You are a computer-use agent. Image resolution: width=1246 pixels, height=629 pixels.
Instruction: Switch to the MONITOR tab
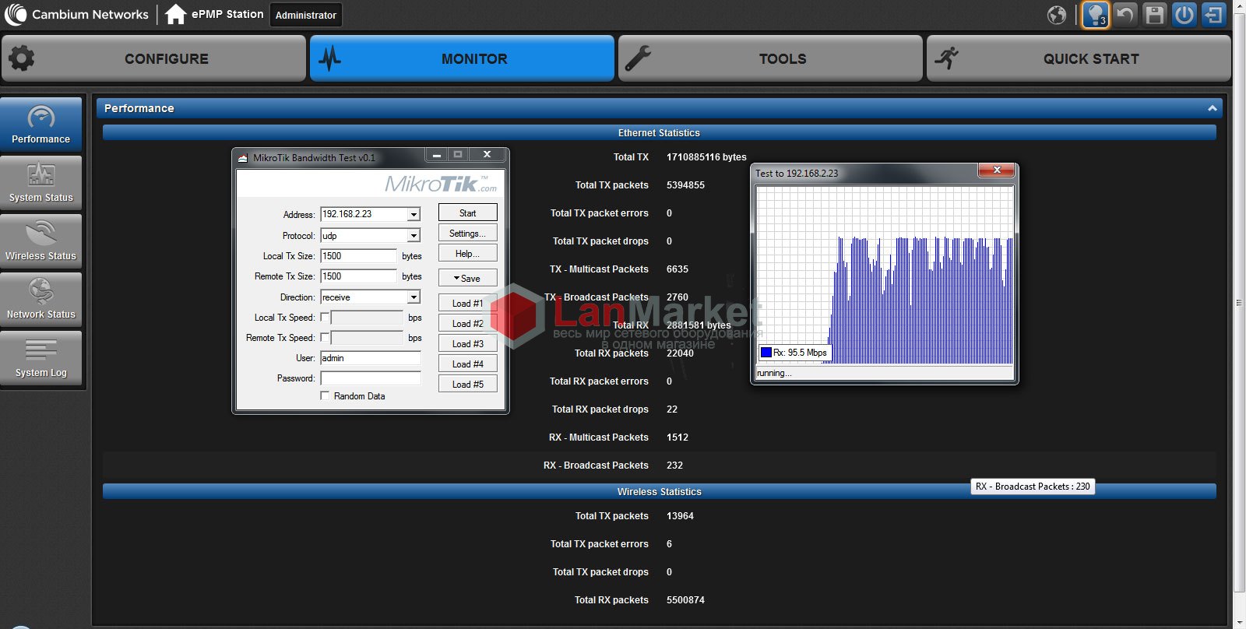coord(462,58)
